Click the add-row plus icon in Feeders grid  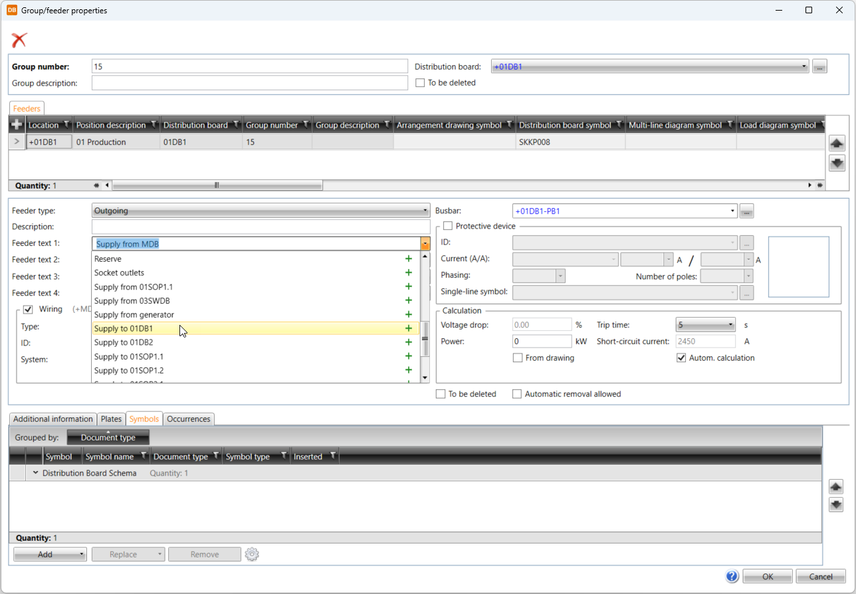coord(17,125)
